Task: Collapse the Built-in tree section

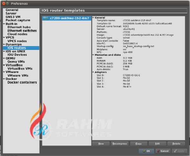Action: (x=4, y=24)
